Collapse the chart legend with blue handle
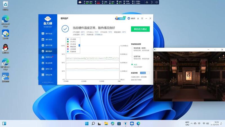 click(79, 45)
